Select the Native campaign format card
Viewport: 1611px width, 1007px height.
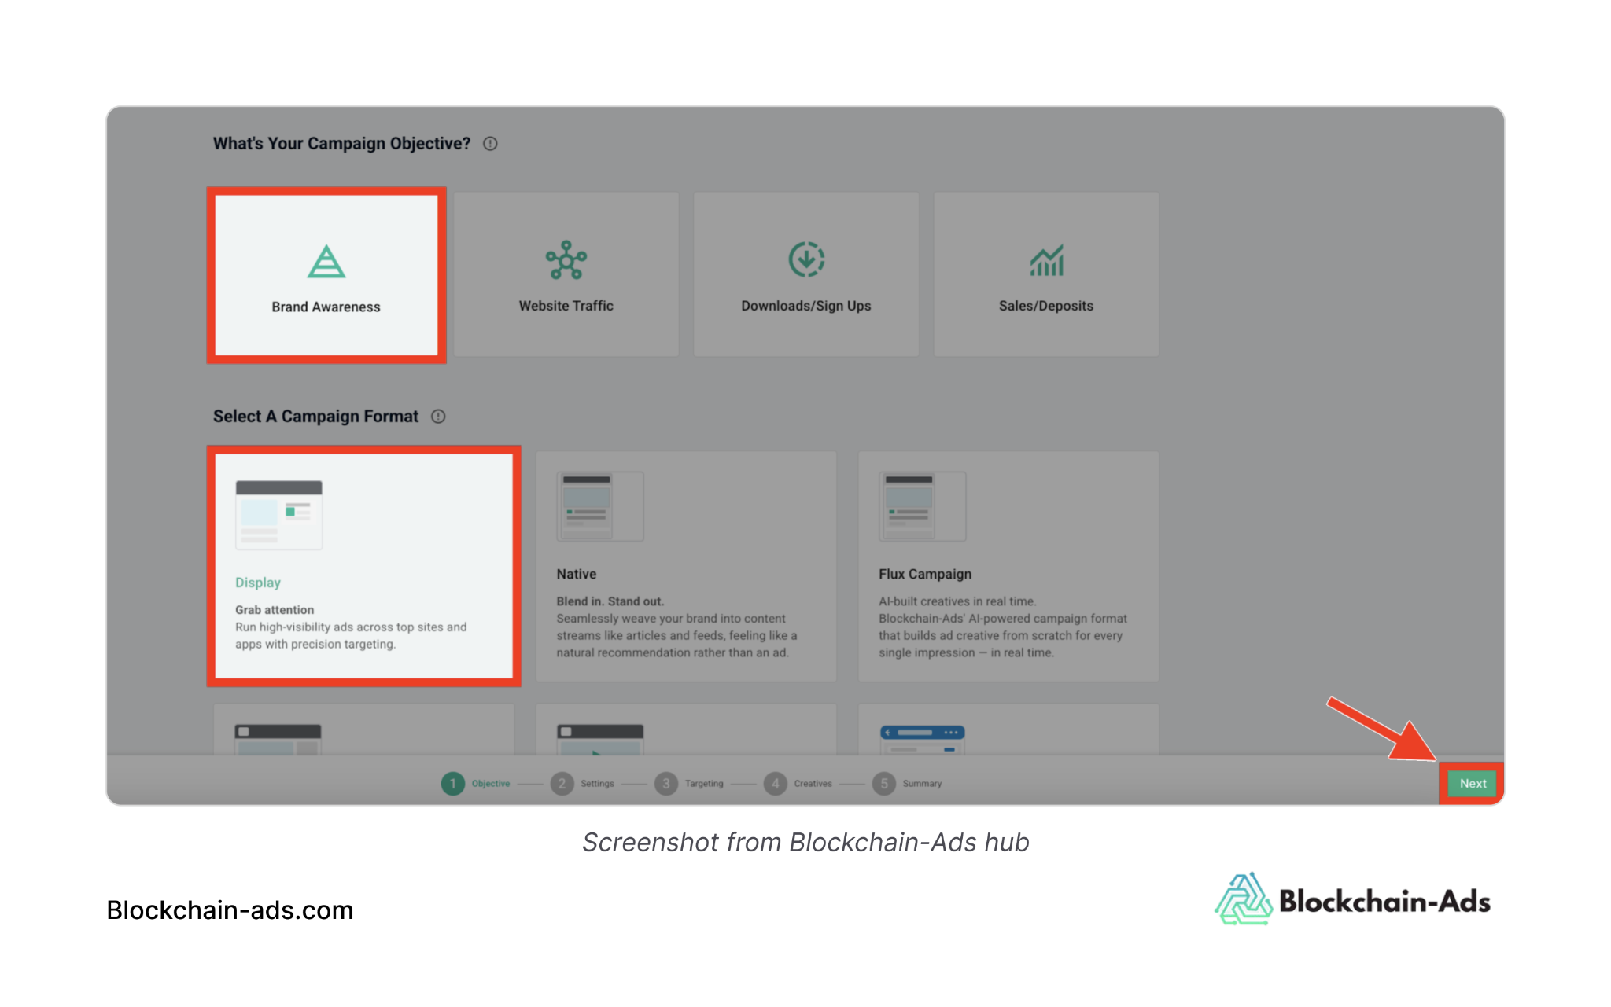coord(686,566)
